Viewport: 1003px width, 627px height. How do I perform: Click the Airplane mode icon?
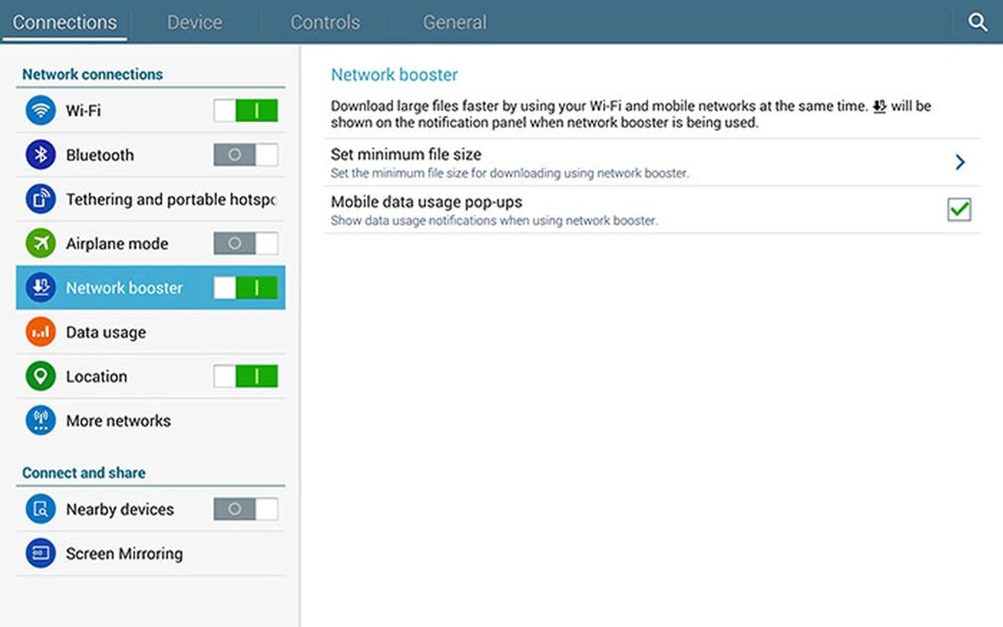40,243
